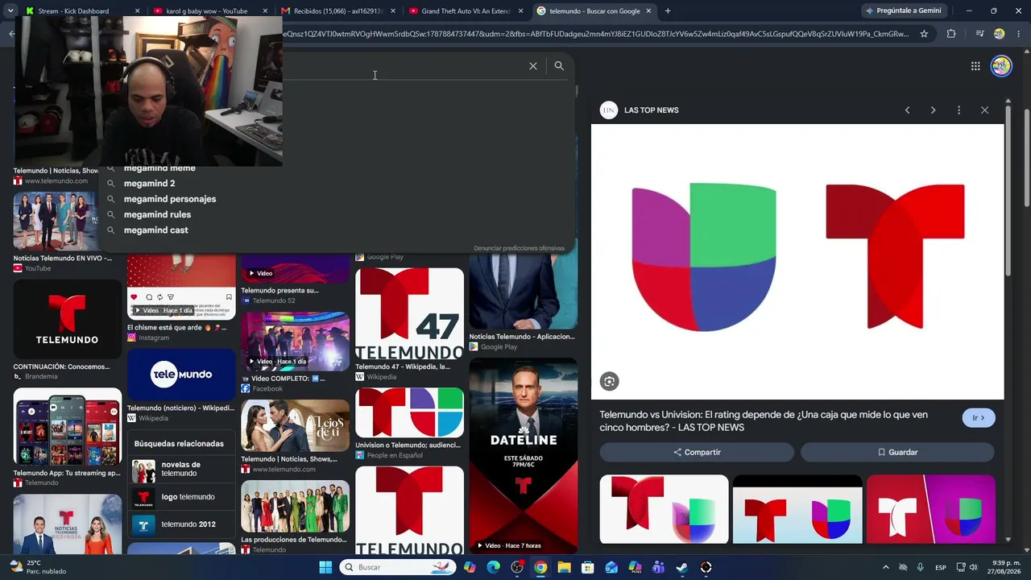This screenshot has height=580, width=1031.
Task: Select the telemundo Google search tab
Action: coord(594,11)
